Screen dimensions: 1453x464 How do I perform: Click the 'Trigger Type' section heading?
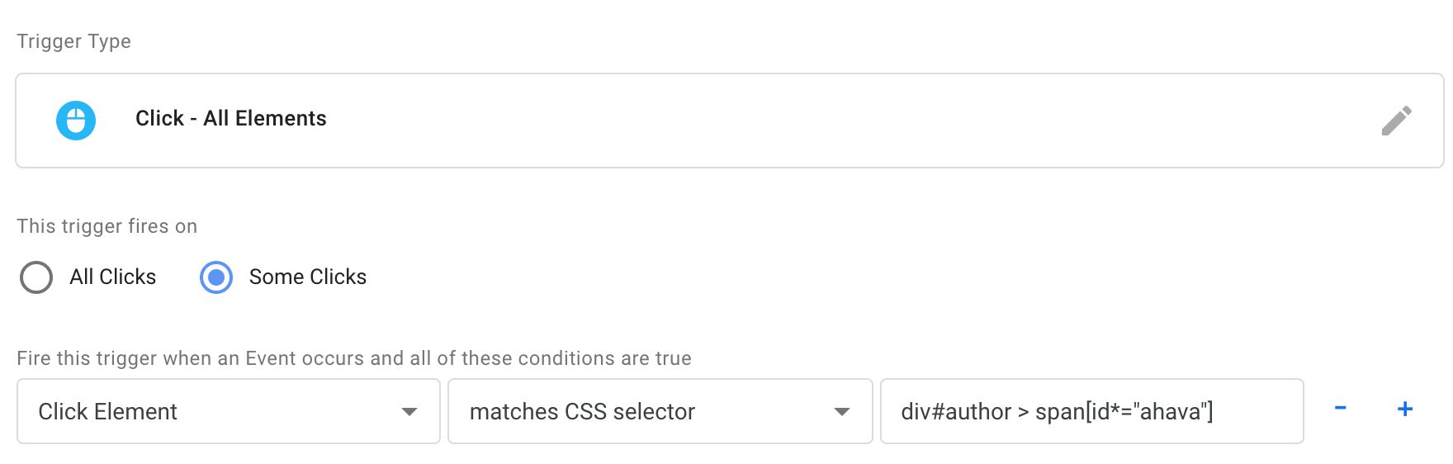(73, 41)
